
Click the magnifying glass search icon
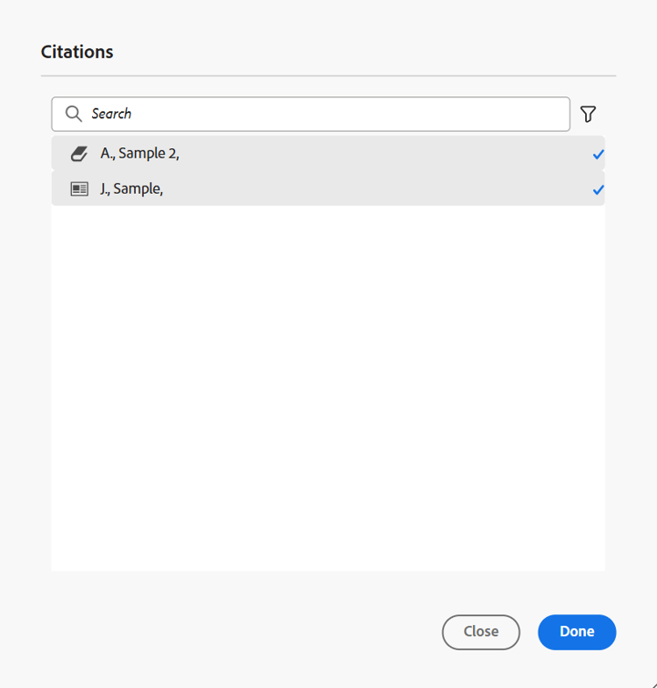(x=74, y=114)
